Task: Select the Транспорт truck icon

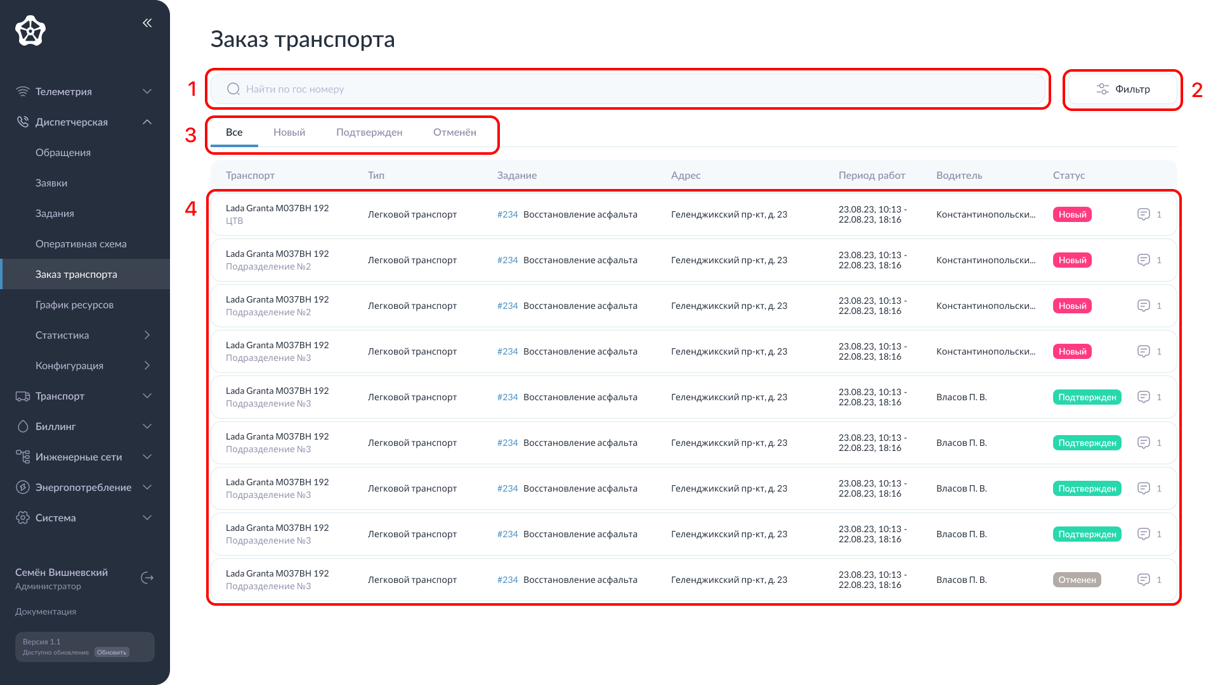Action: tap(23, 396)
